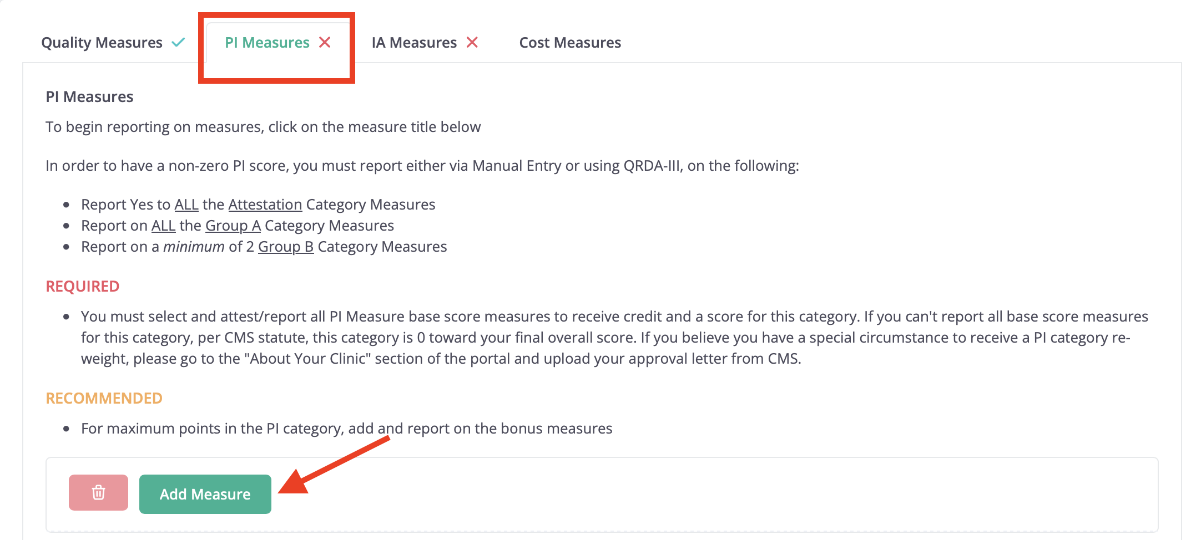Click the red REQUIRED heading
The width and height of the screenshot is (1191, 540).
[83, 286]
